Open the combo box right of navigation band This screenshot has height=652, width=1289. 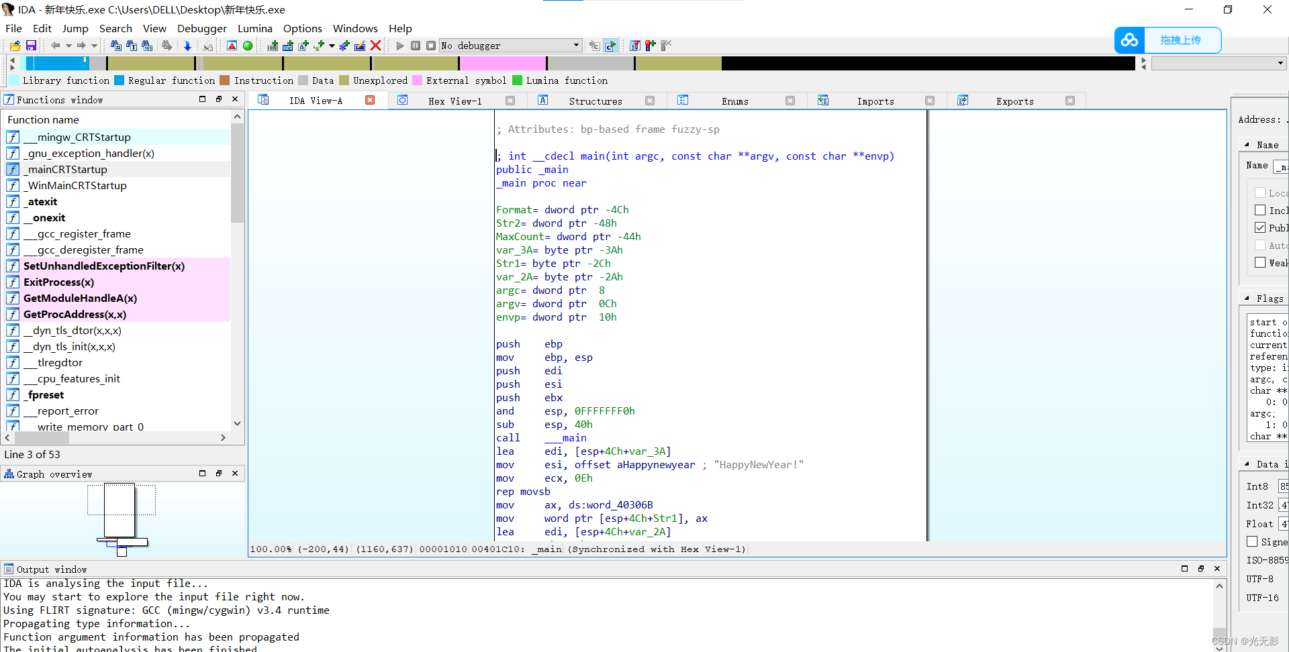(1219, 63)
